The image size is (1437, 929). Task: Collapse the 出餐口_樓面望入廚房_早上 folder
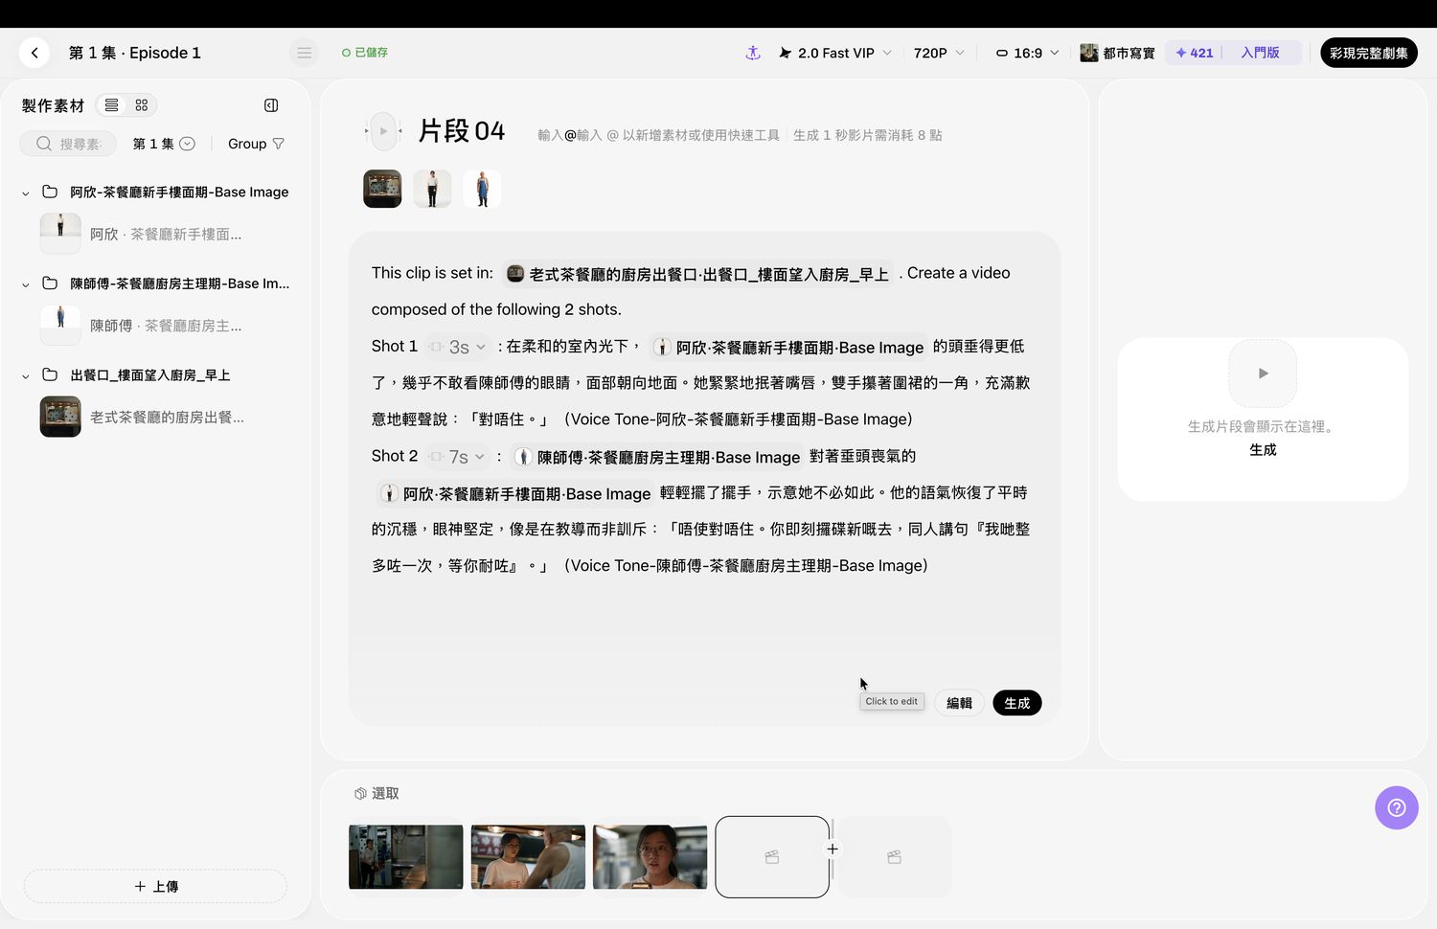pyautogui.click(x=26, y=375)
